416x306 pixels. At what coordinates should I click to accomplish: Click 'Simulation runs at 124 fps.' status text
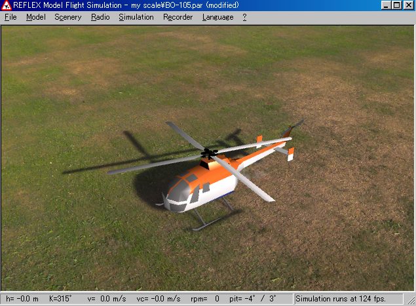pos(341,299)
